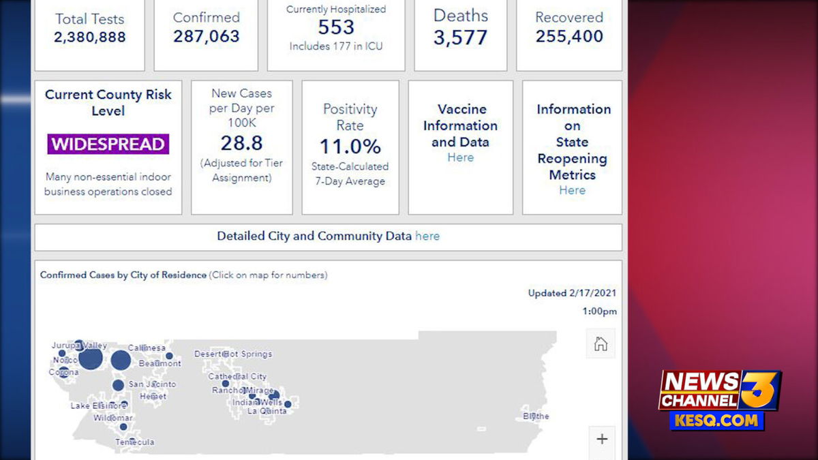Screen dimensions: 818x460
Task: Select the Confirmed 287,063 tile
Action: pyautogui.click(x=206, y=34)
